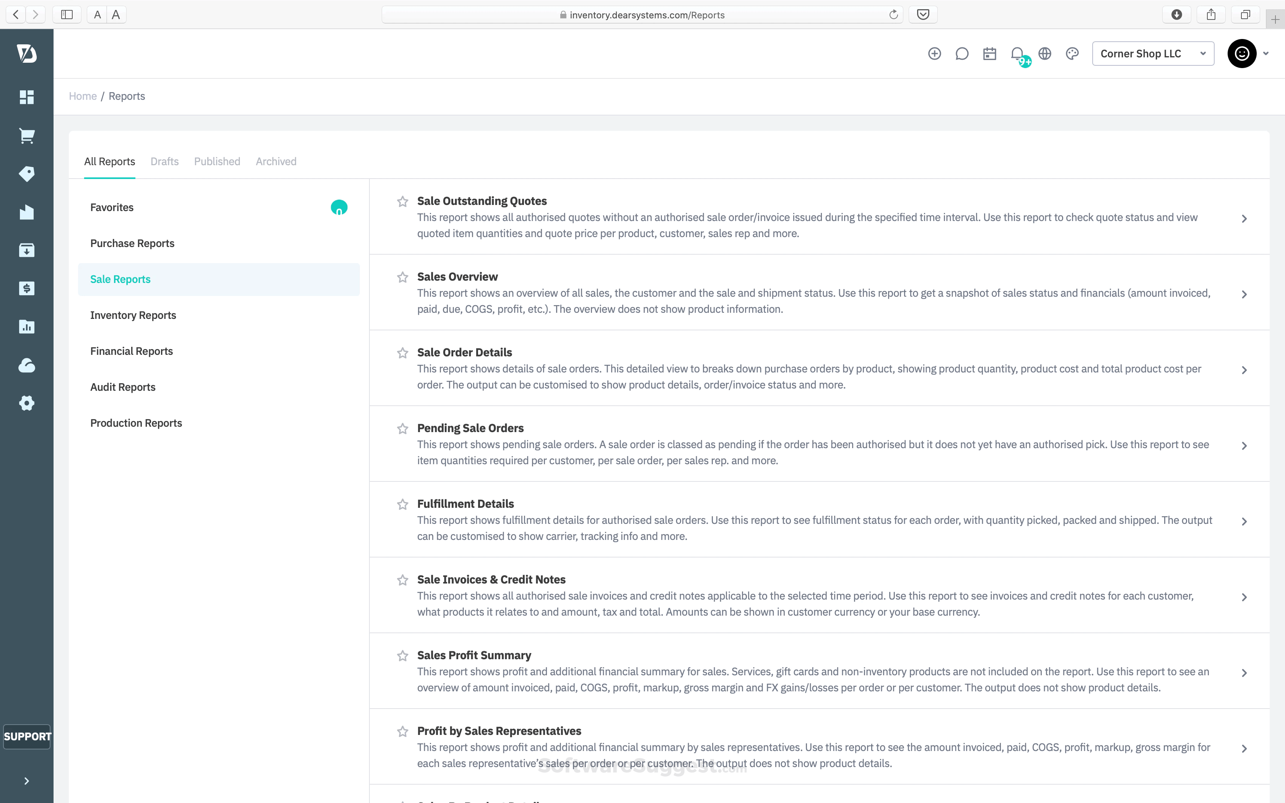Toggle favorite star for Fulfillment Details
Viewport: 1285px width, 803px height.
pos(402,504)
